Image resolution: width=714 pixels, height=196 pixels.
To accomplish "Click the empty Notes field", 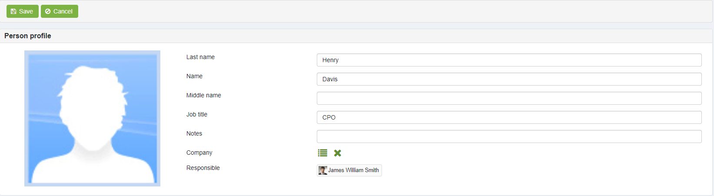I will [x=509, y=136].
